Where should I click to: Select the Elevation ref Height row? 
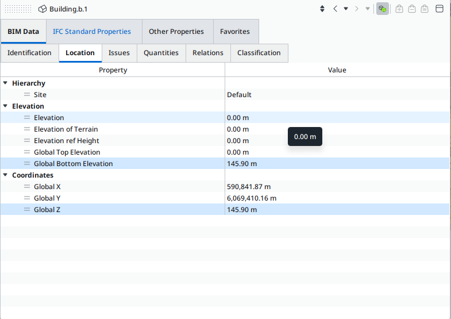tap(225, 140)
